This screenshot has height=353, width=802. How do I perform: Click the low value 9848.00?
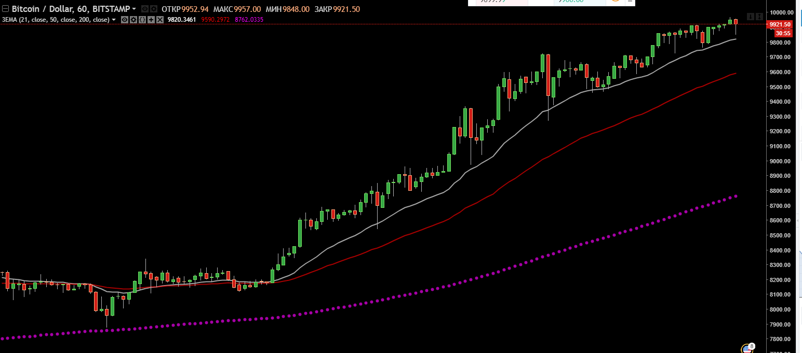point(296,9)
